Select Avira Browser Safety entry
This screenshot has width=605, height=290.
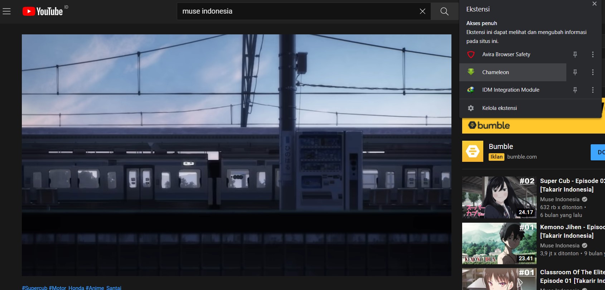pyautogui.click(x=513, y=54)
